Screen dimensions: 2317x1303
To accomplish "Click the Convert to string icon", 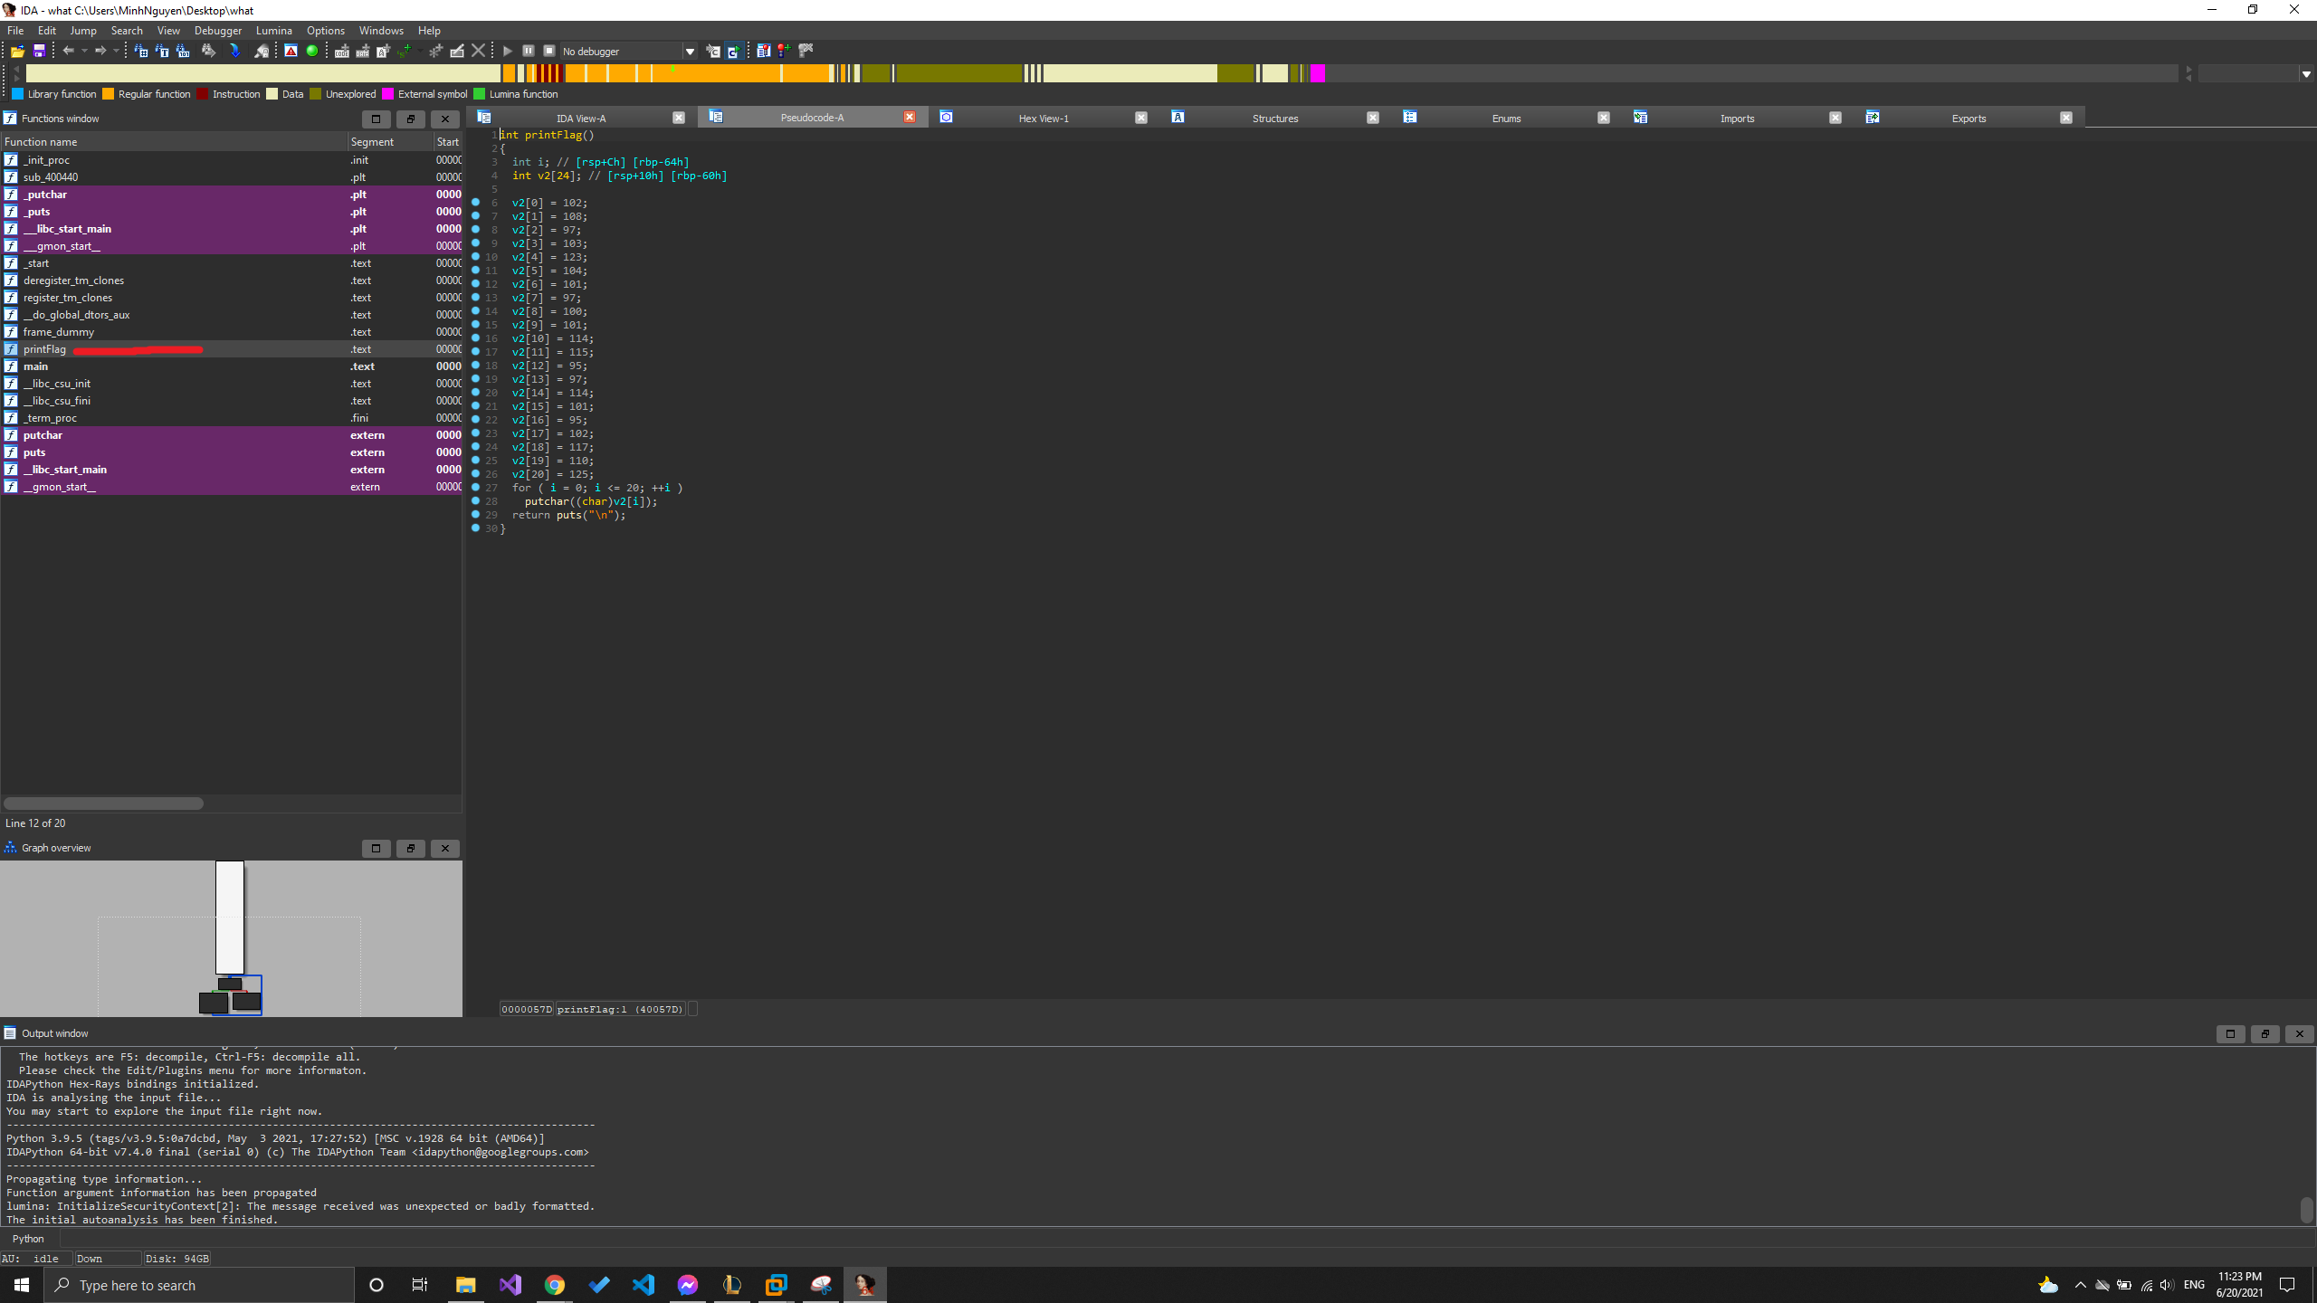I will (384, 52).
